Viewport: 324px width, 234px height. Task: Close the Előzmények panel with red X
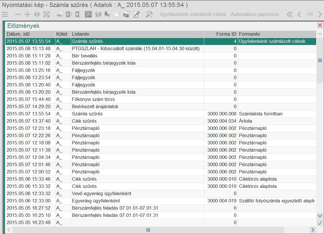pos(320,26)
